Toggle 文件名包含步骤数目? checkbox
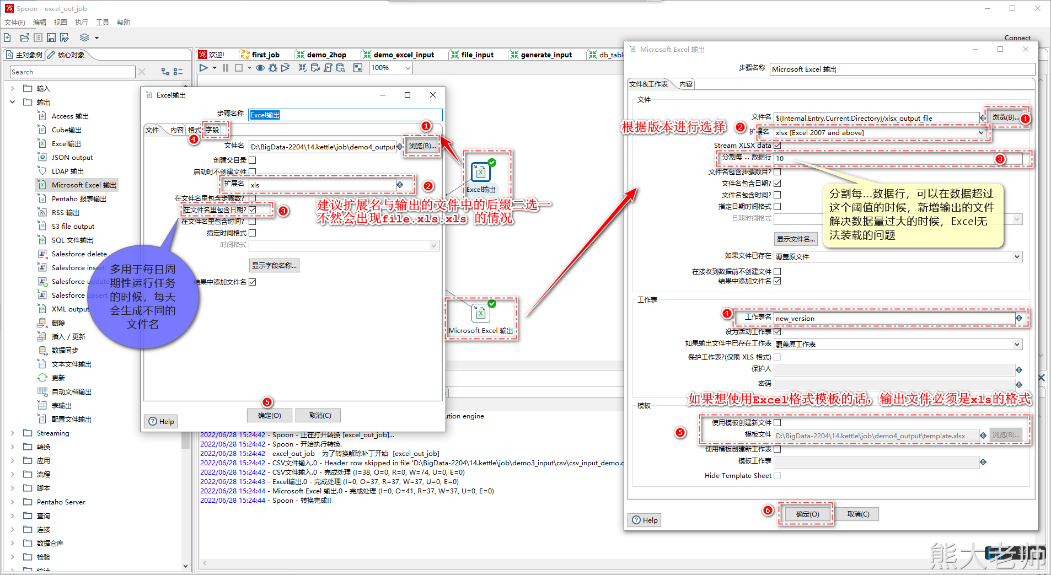Image resolution: width=1051 pixels, height=575 pixels. [x=777, y=171]
